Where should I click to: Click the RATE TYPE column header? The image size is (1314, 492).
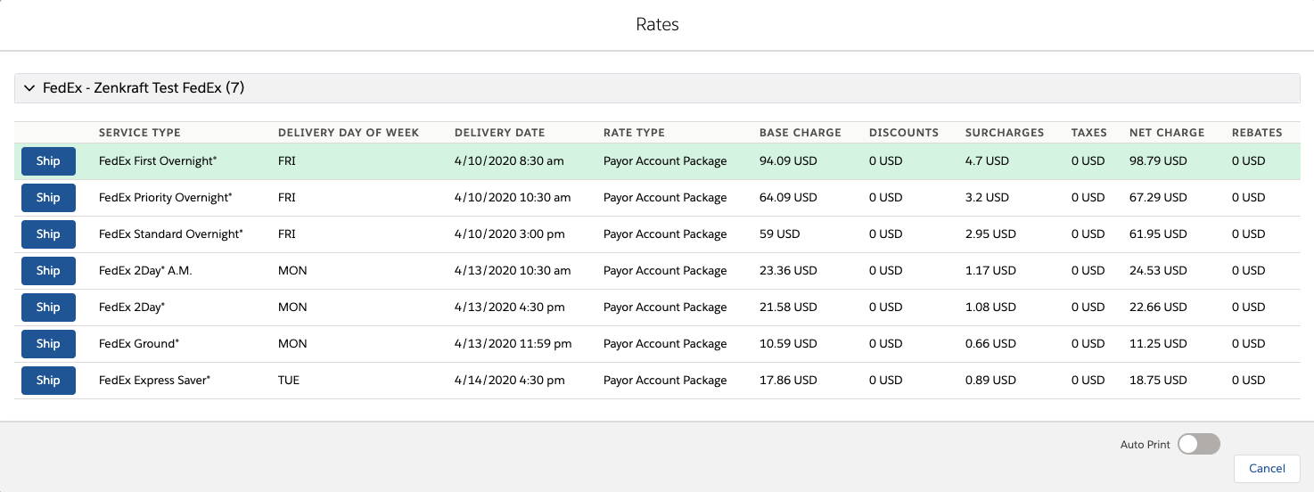coord(634,133)
